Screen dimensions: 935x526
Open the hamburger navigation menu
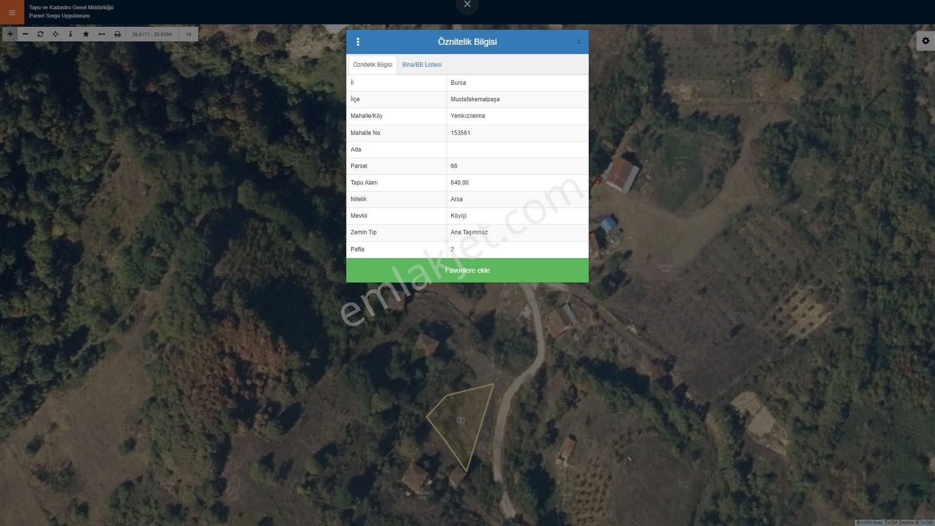(12, 13)
